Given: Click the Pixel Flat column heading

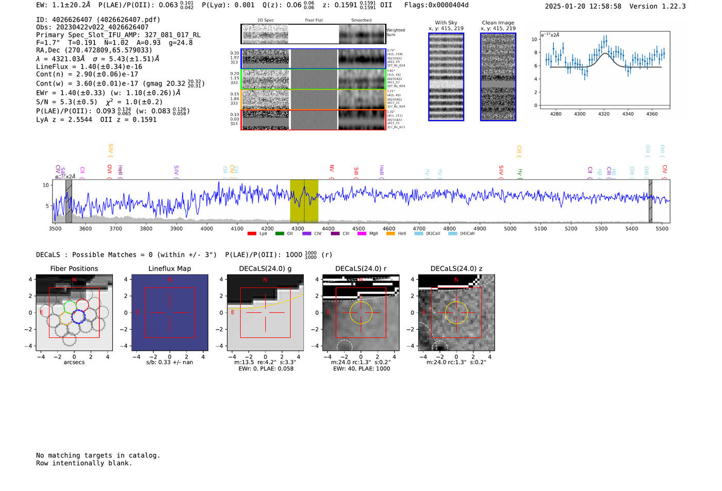Looking at the screenshot, I should coord(314,21).
